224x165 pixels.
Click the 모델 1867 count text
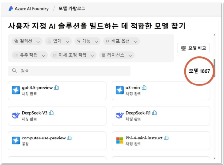click(x=199, y=71)
